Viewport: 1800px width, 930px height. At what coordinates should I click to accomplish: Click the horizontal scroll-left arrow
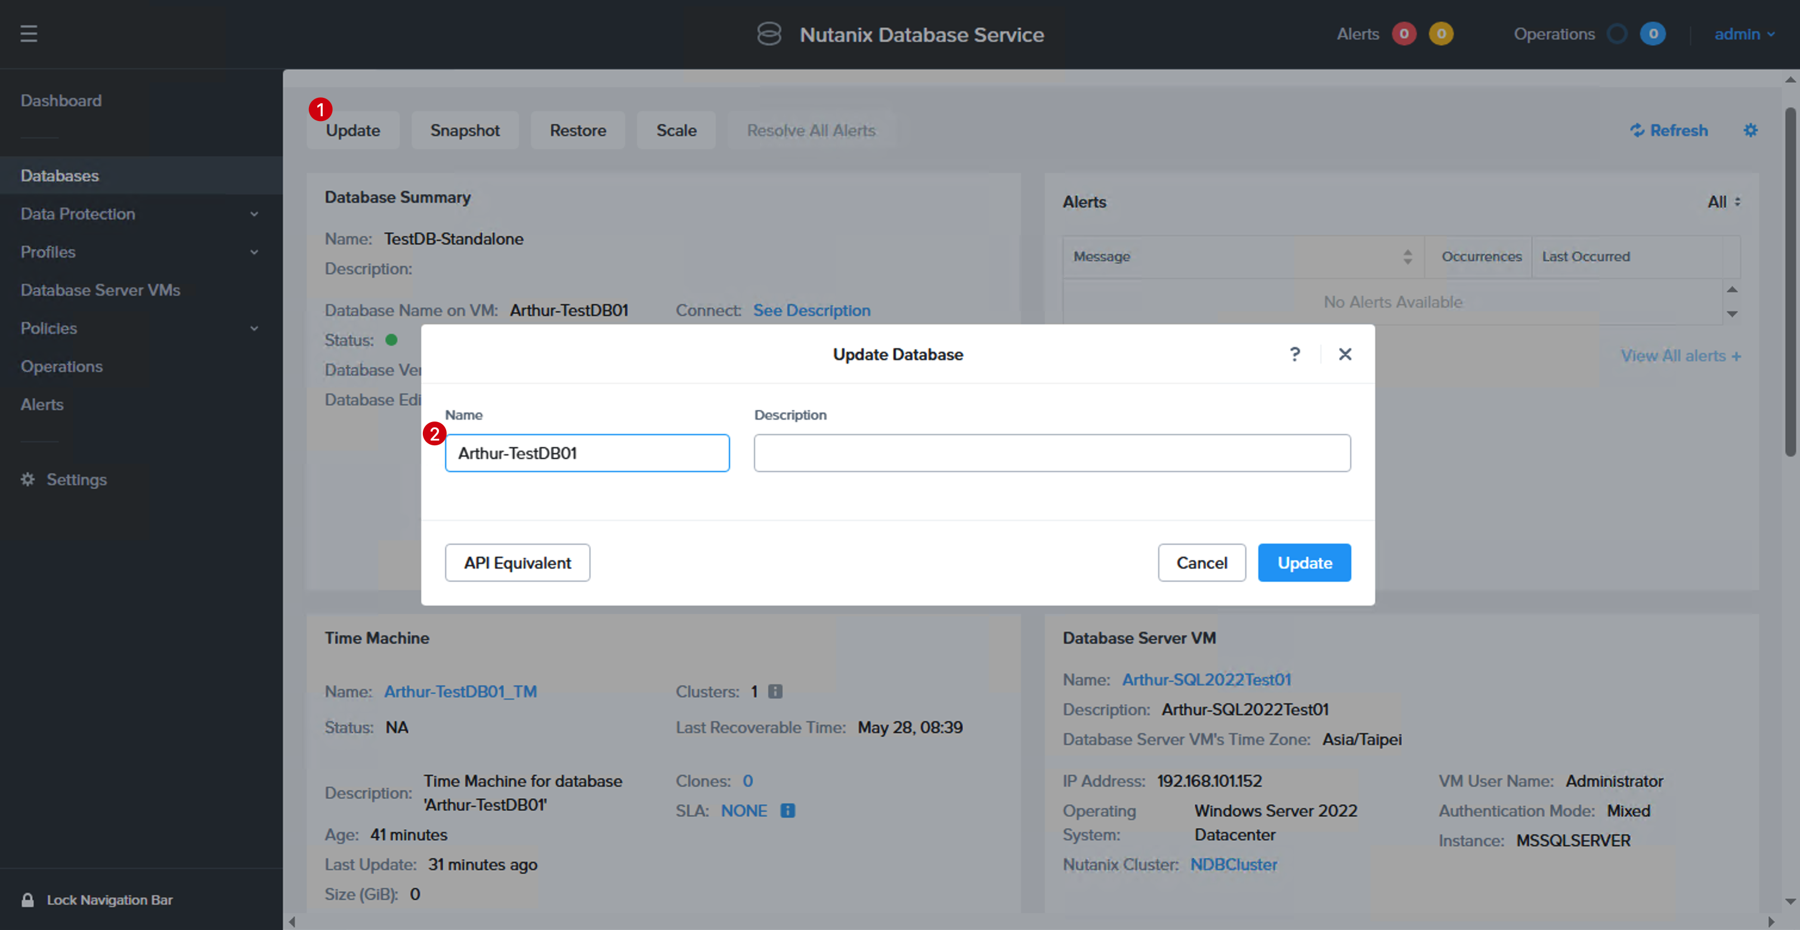pyautogui.click(x=292, y=922)
